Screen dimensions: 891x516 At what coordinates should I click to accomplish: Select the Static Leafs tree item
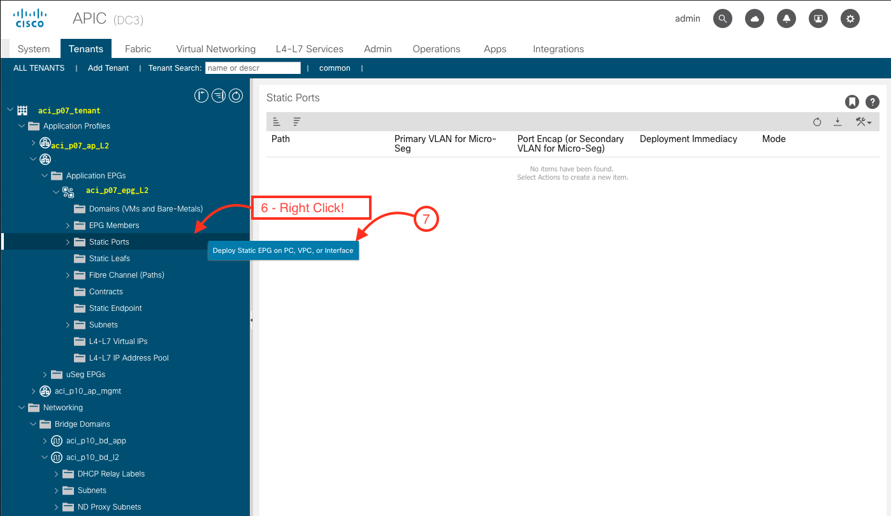click(109, 259)
